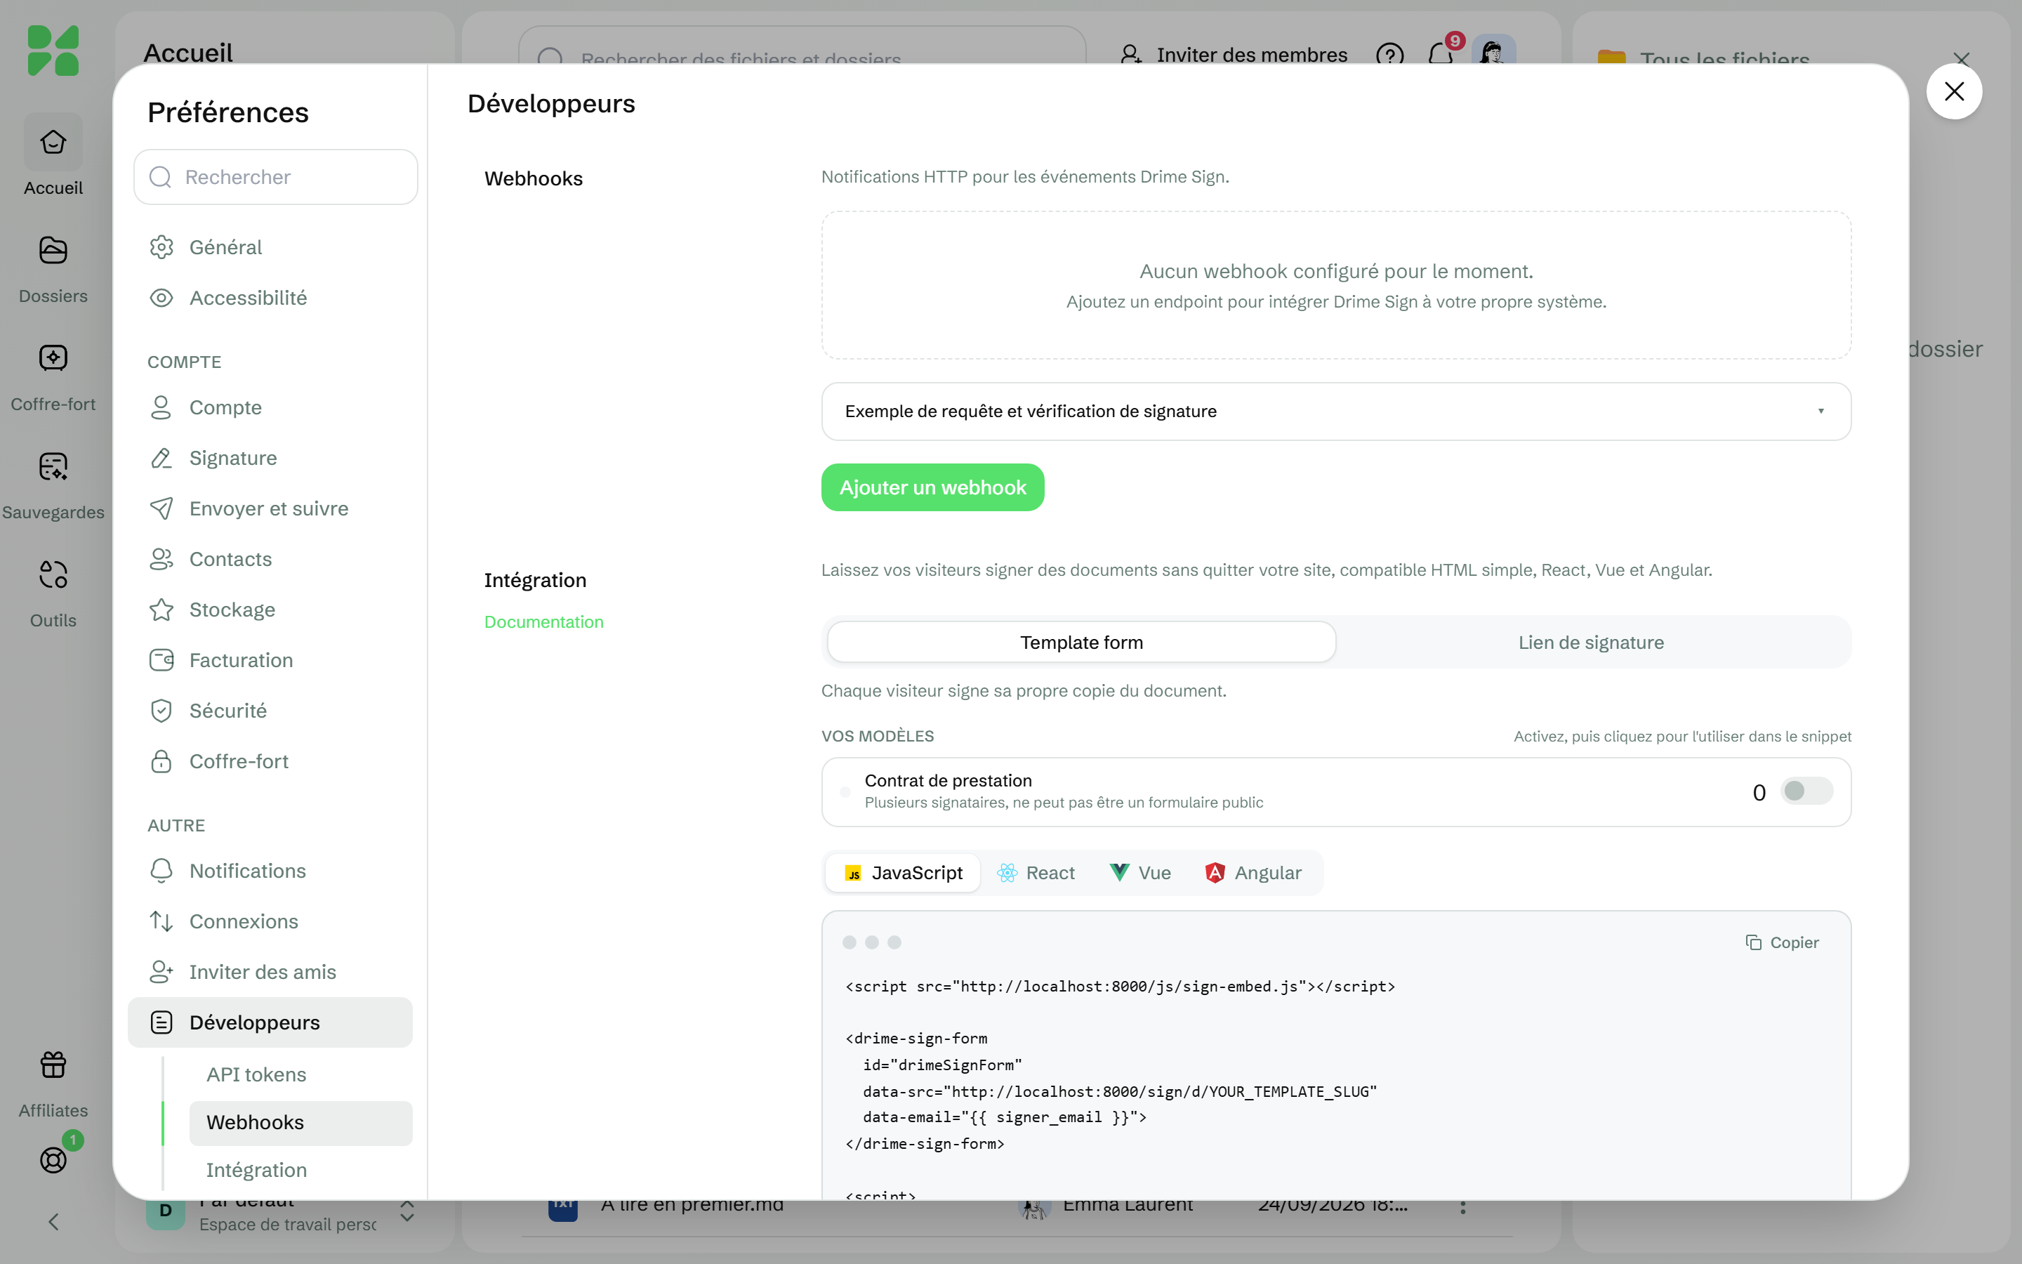Select the Angular snippet tab

click(1253, 873)
